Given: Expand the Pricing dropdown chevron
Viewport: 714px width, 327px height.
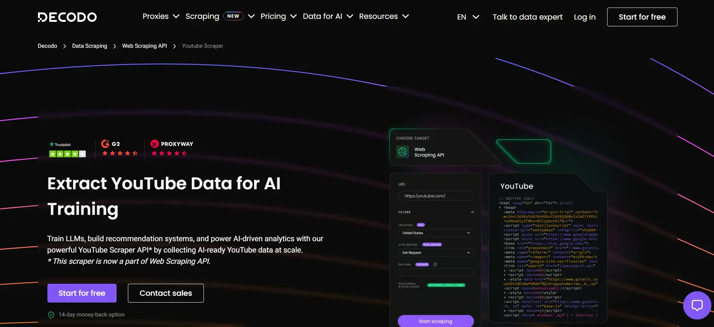Looking at the screenshot, I should (x=293, y=16).
